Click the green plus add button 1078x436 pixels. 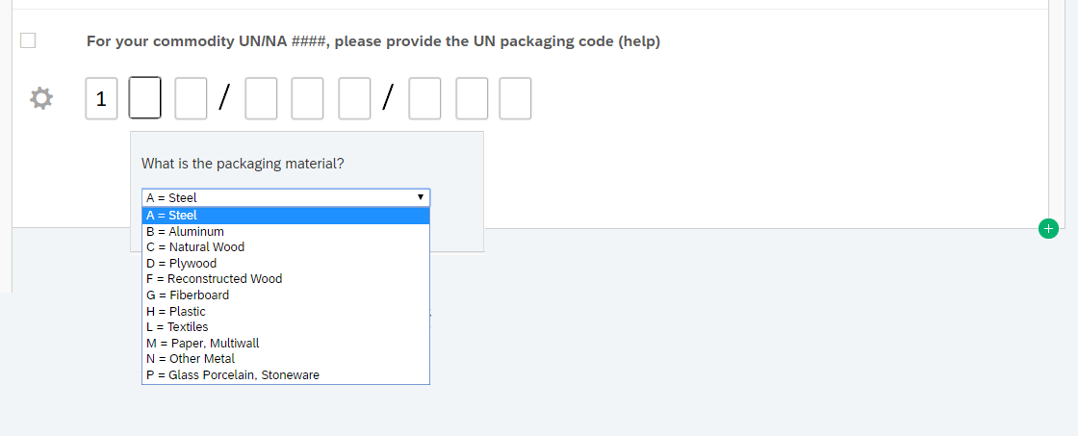1048,228
